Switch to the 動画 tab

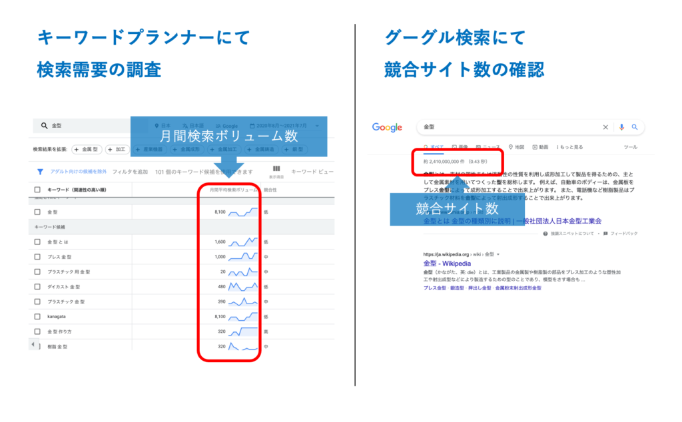coord(540,147)
